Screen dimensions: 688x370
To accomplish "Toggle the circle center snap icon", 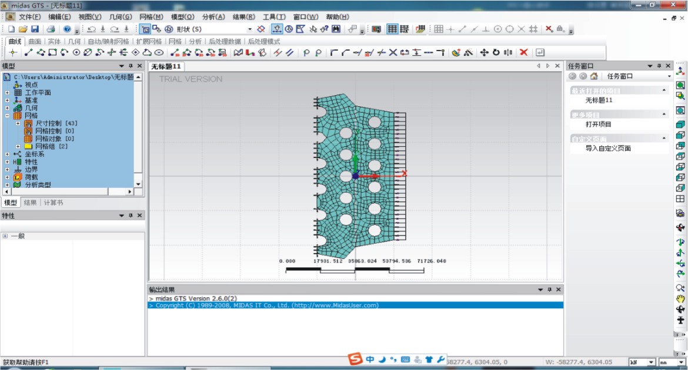I will 497,29.
